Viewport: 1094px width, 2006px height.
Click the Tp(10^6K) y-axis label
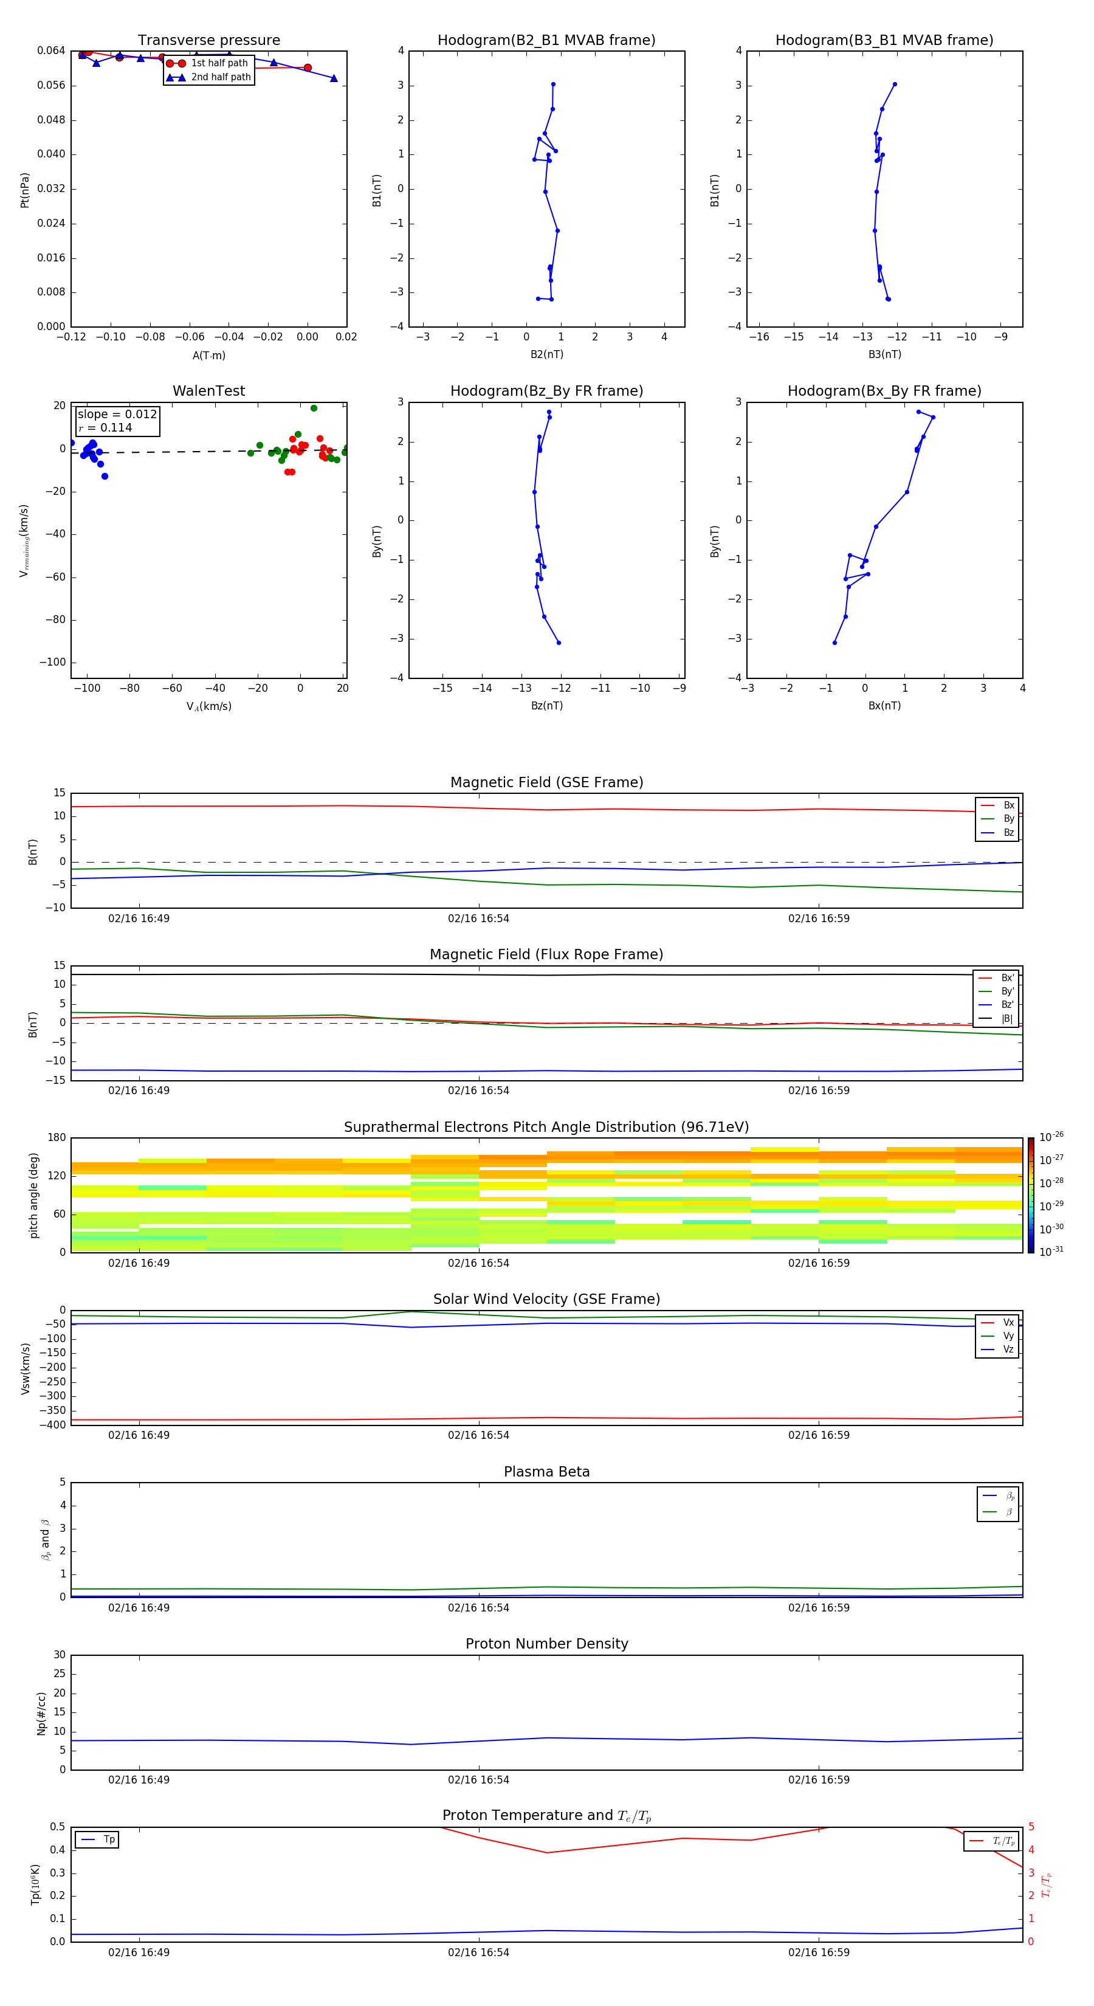click(35, 1884)
